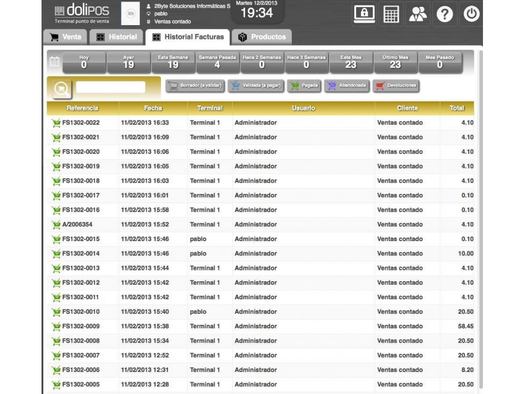Click green cart icon for FS1302-0011
Image resolution: width=525 pixels, height=394 pixels.
pos(56,298)
